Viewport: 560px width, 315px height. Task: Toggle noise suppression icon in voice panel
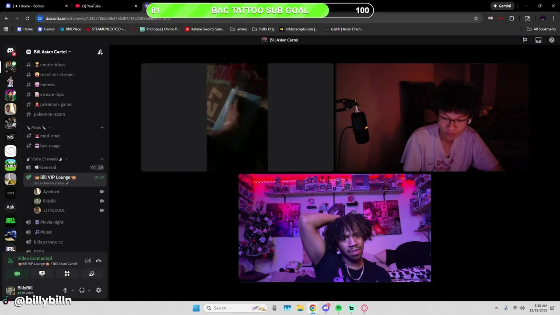[88, 261]
